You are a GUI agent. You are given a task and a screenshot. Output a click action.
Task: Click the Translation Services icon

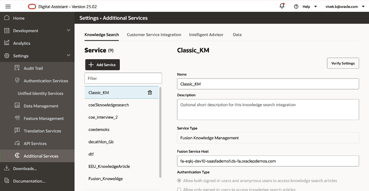[17, 130]
